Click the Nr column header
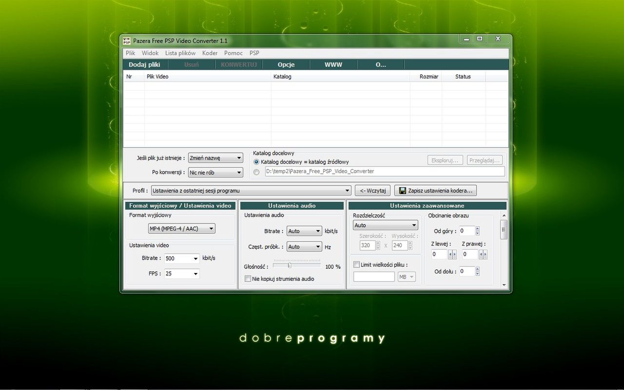This screenshot has height=390, width=624. coord(134,77)
